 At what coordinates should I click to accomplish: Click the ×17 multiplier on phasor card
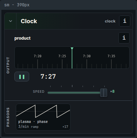point(65,127)
